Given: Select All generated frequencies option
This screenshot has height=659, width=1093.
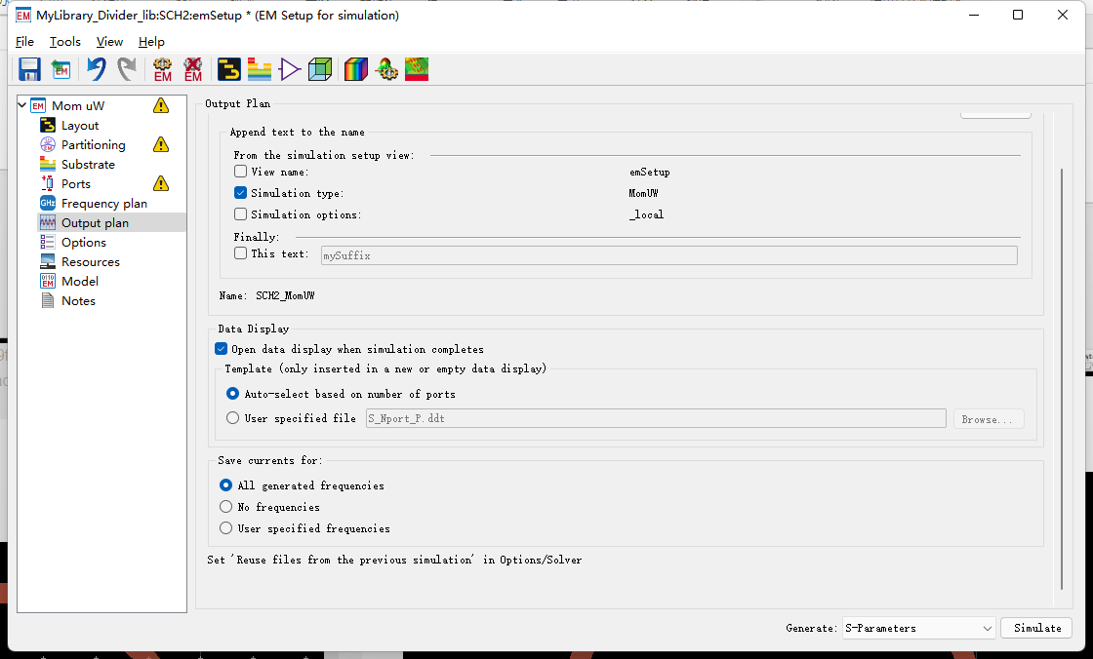Looking at the screenshot, I should point(225,485).
